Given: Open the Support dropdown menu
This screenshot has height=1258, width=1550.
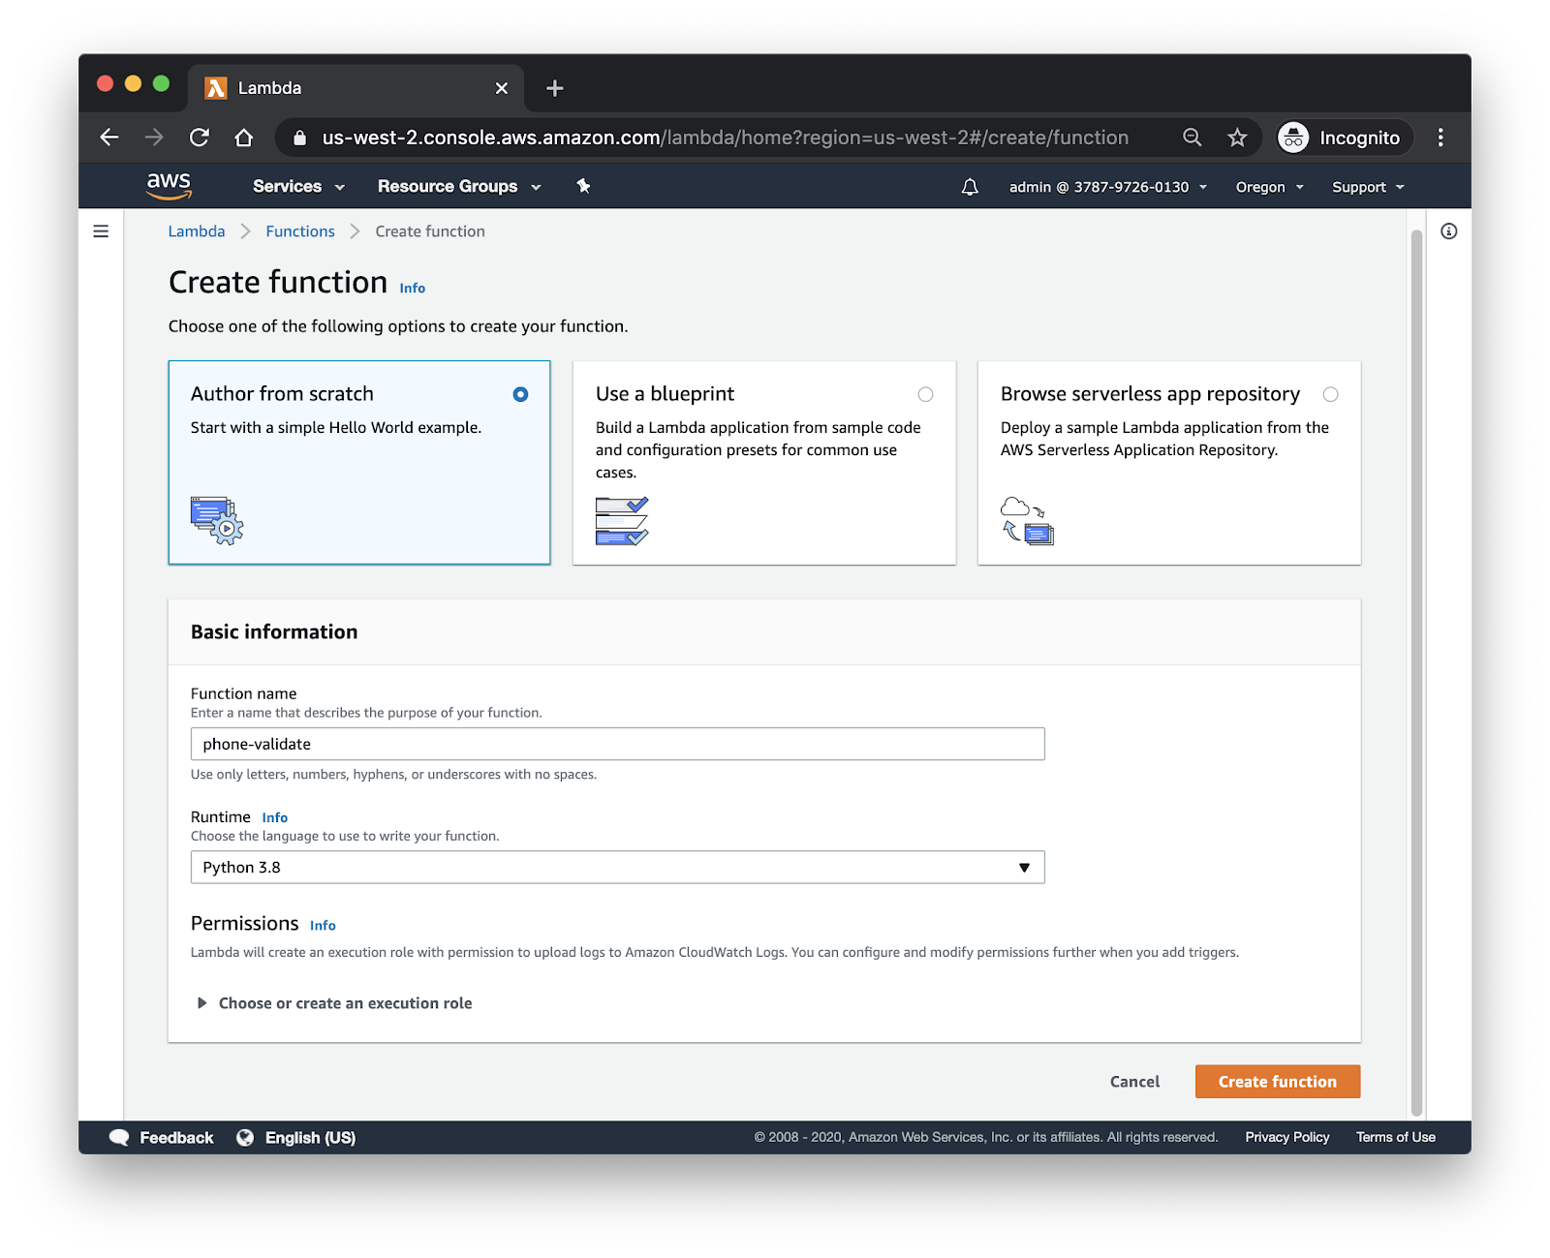Looking at the screenshot, I should tap(1368, 187).
